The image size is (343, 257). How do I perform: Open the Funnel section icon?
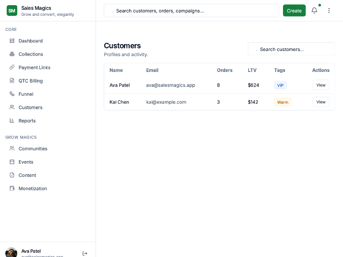click(12, 94)
